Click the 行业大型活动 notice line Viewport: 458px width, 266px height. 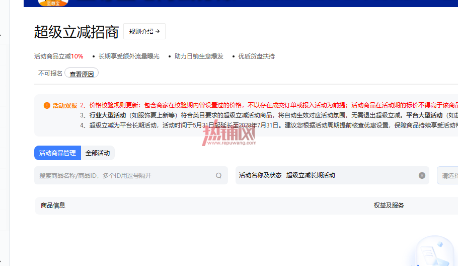(269, 115)
